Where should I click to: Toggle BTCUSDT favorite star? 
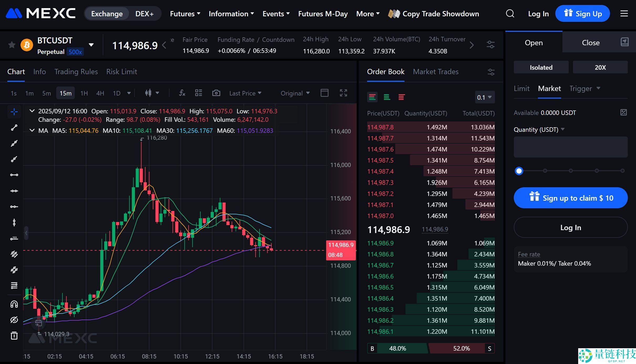tap(12, 45)
